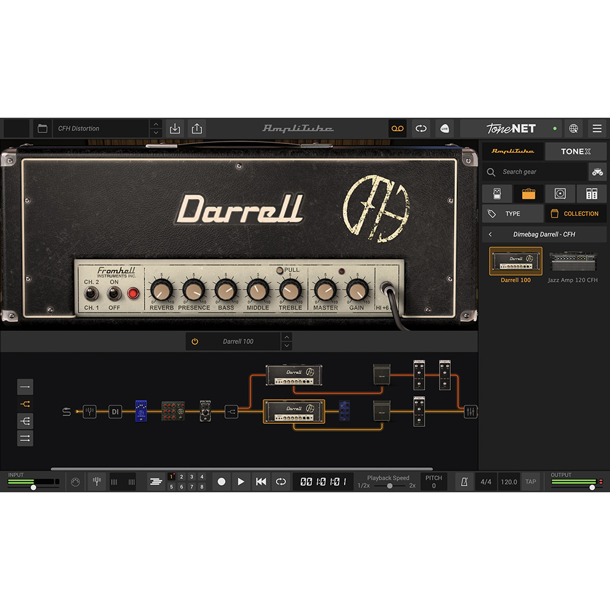Switch to the TONEX tab
The height and width of the screenshot is (610, 610).
pos(576,151)
